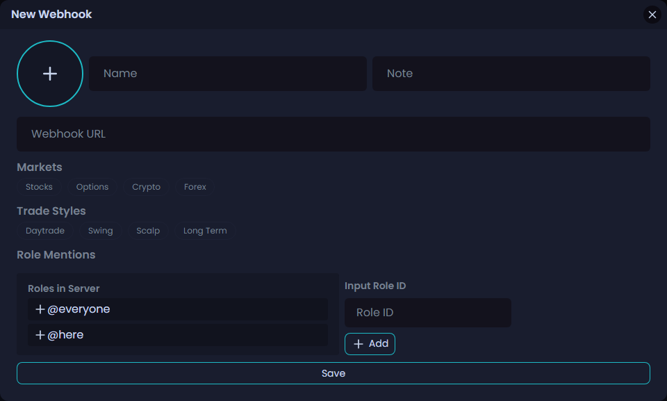Close the New Webhook dialog
This screenshot has width=667, height=401.
pyautogui.click(x=652, y=15)
